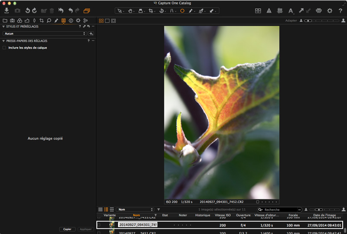Click the 'Ouverture' column header
The width and height of the screenshot is (347, 234).
tap(243, 215)
